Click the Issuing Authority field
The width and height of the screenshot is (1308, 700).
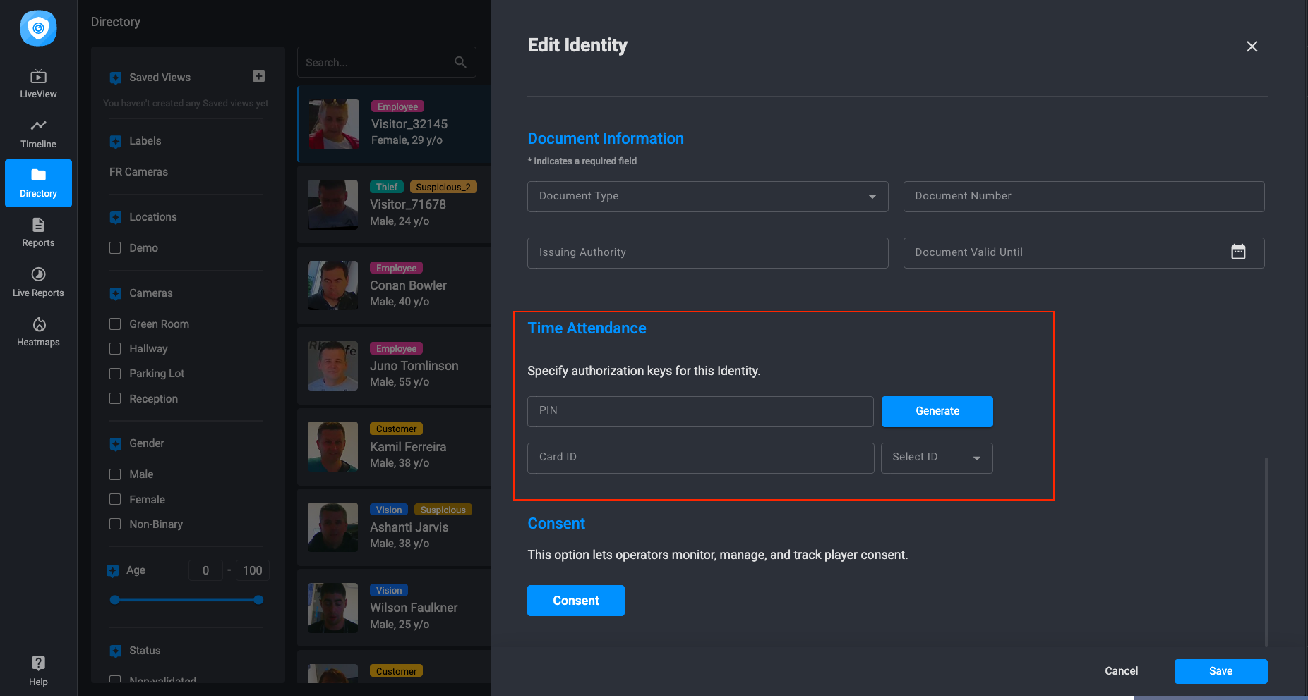[707, 253]
